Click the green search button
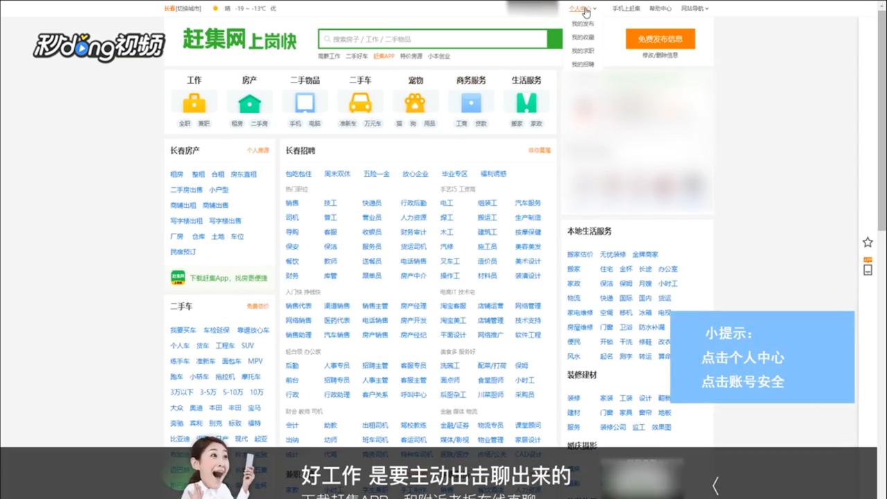 pos(554,39)
